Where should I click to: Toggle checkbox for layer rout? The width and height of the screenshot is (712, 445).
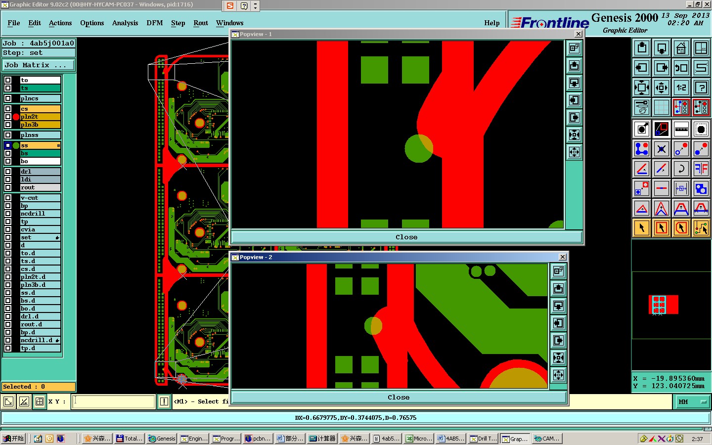pos(8,187)
